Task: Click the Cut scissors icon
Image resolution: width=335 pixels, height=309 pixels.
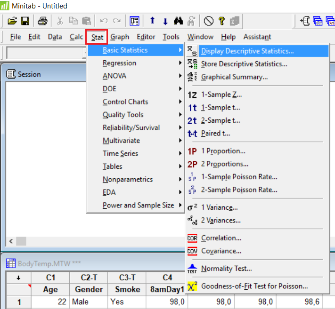Action: (x=60, y=21)
